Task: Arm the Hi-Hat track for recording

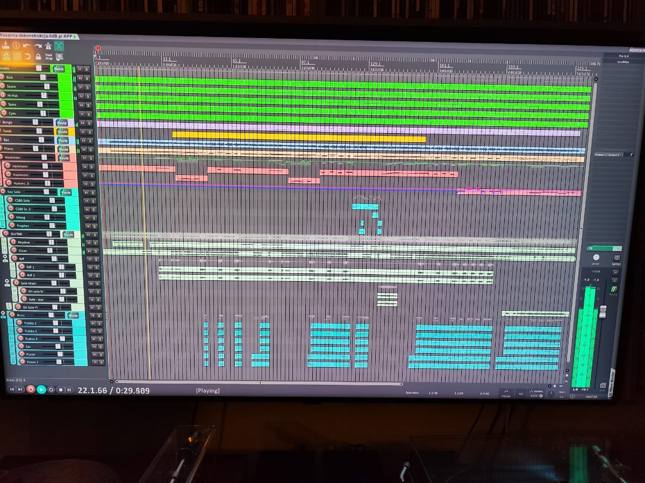Action: (3, 95)
